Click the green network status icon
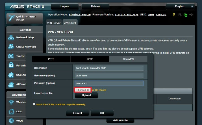202x125 pixels. (x=186, y=15)
